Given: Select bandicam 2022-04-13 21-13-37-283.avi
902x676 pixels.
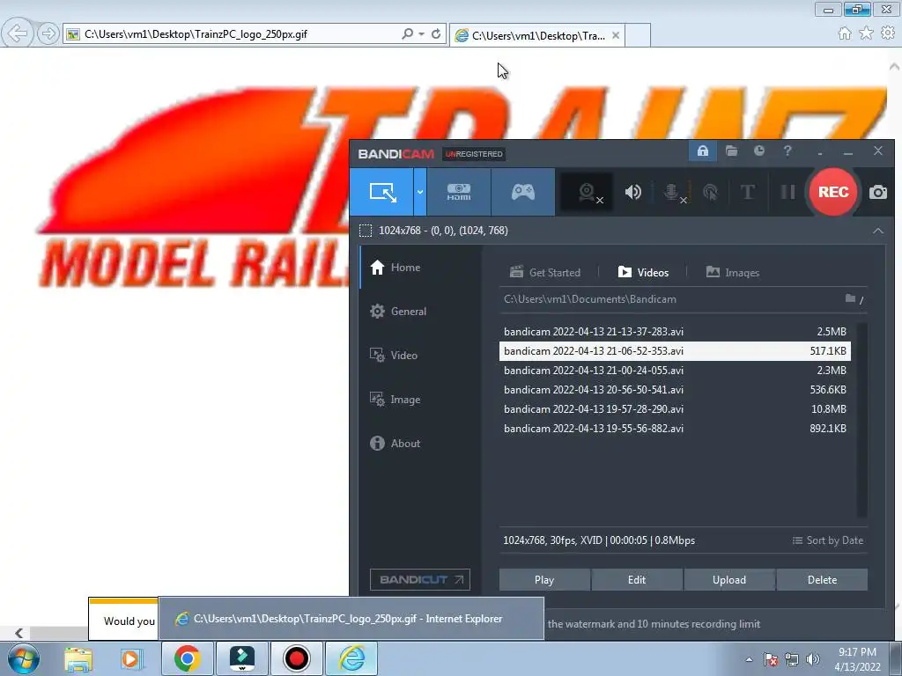Looking at the screenshot, I should (675, 332).
